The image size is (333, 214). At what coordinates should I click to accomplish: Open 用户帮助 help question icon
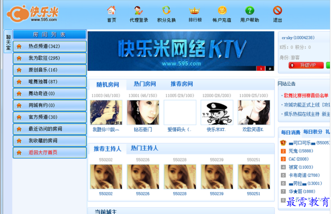250,10
